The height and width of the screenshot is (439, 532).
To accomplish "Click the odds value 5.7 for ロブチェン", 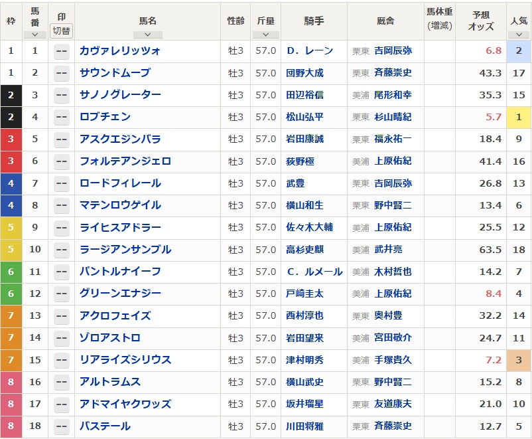I will point(493,118).
